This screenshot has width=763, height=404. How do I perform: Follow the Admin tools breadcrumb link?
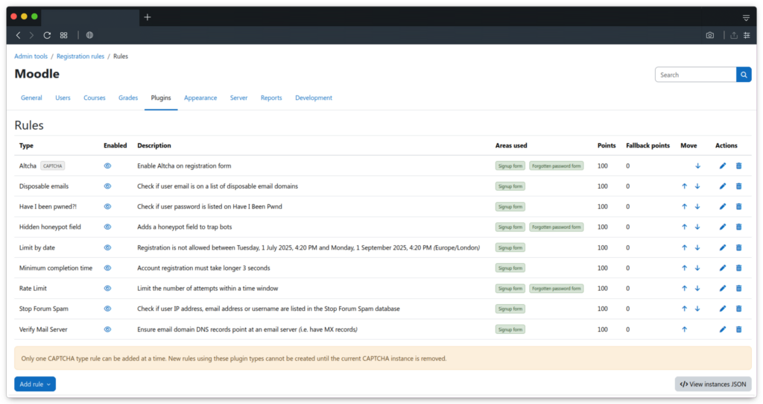pyautogui.click(x=31, y=57)
